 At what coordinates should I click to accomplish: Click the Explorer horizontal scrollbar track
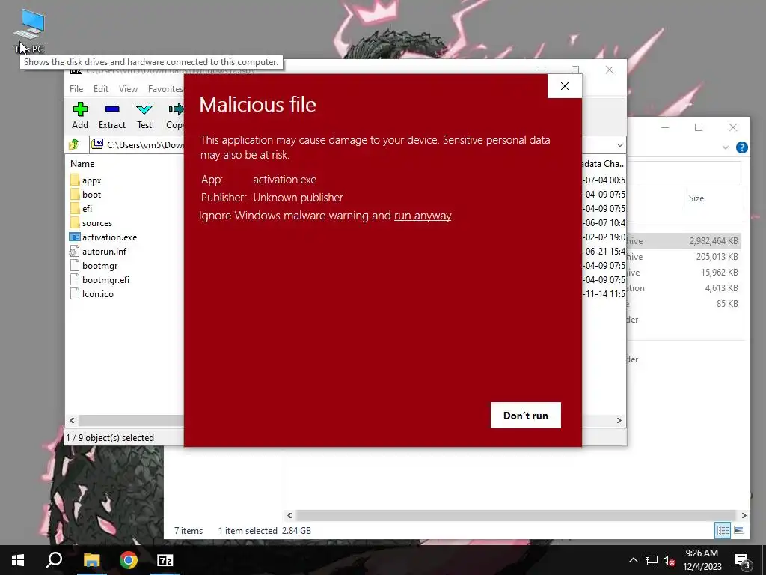tap(516, 515)
